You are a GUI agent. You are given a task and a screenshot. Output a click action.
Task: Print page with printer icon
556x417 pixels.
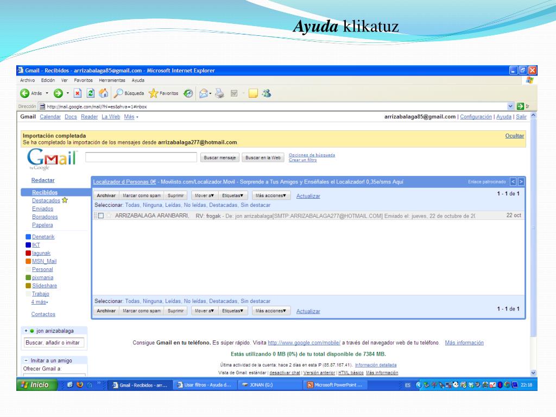[x=219, y=93]
